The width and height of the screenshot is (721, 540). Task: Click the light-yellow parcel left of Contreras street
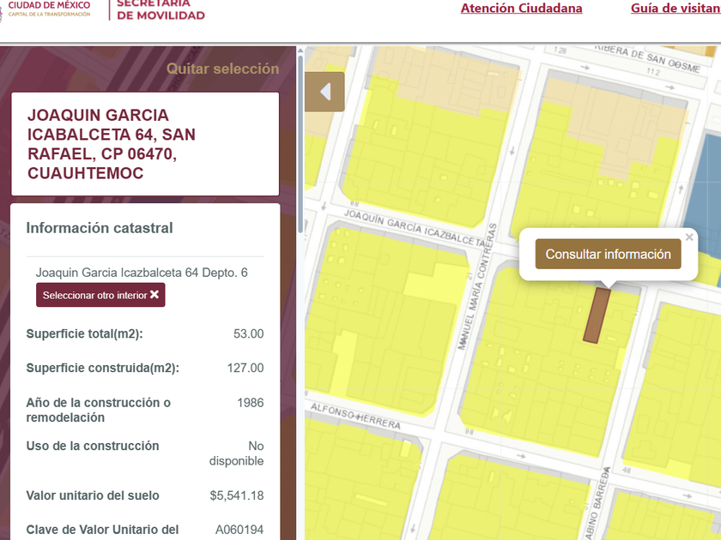click(434, 282)
